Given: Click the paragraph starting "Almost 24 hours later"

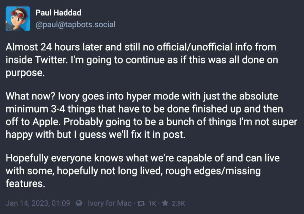Looking at the screenshot, I should tap(142, 60).
